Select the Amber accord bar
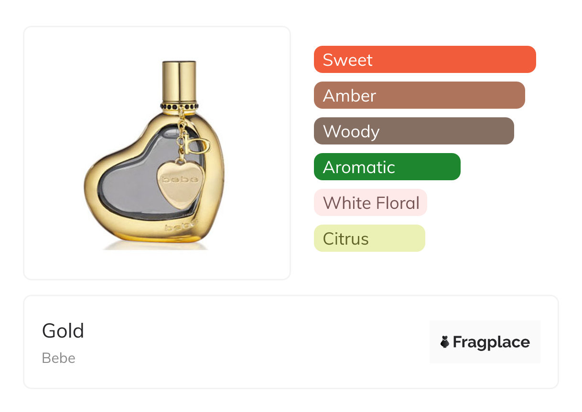582x412 pixels. point(419,95)
